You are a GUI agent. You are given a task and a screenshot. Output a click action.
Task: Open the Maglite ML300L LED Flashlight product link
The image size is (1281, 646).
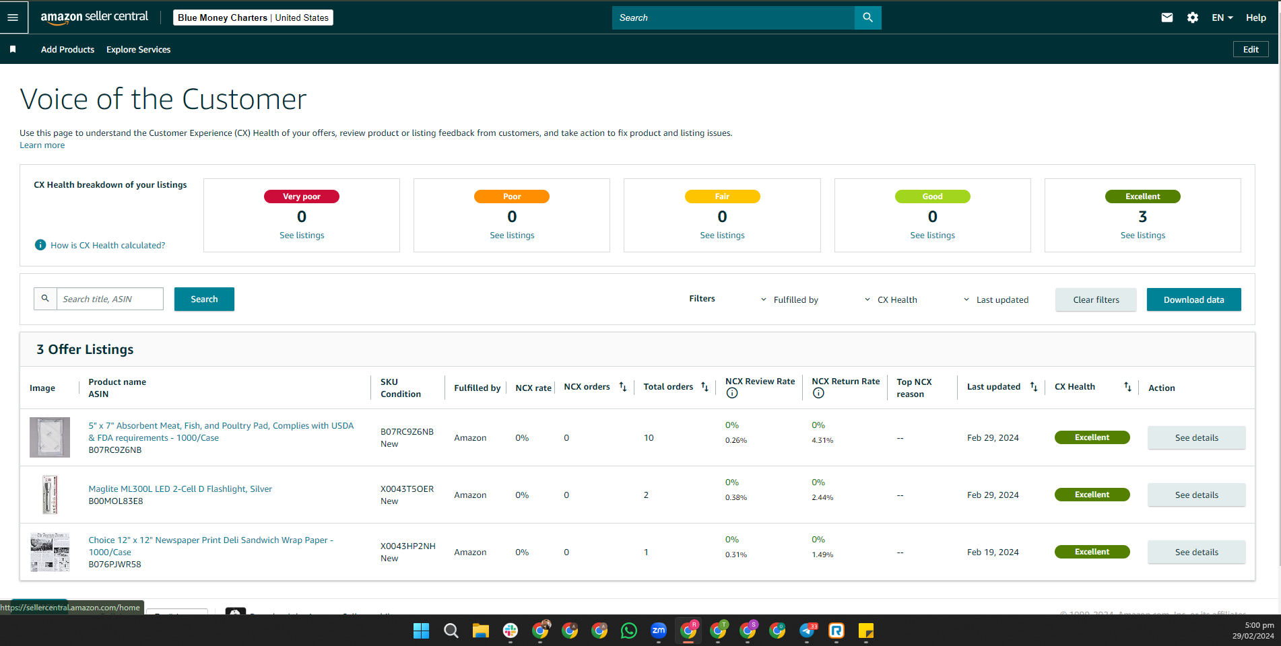pos(180,489)
